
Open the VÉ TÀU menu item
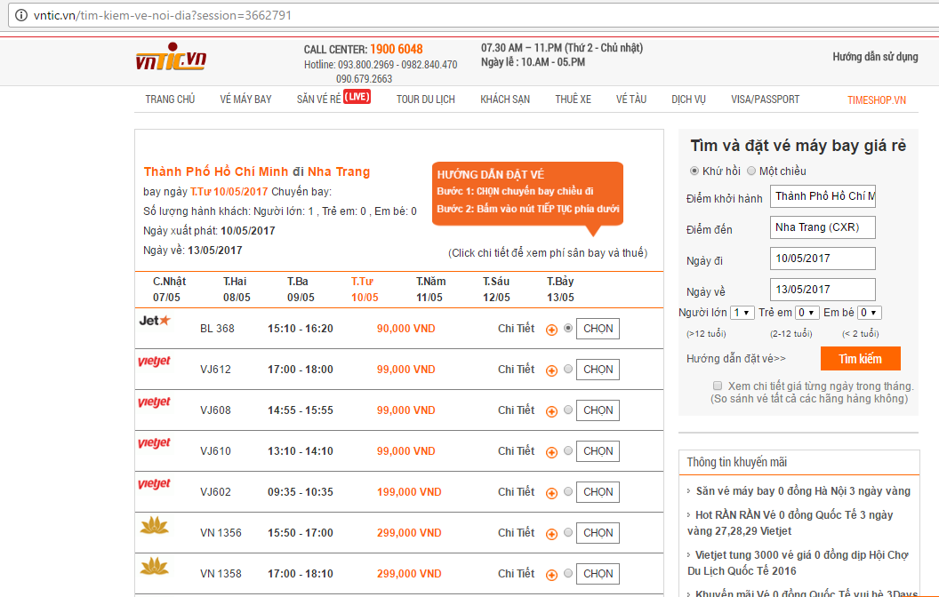[631, 99]
